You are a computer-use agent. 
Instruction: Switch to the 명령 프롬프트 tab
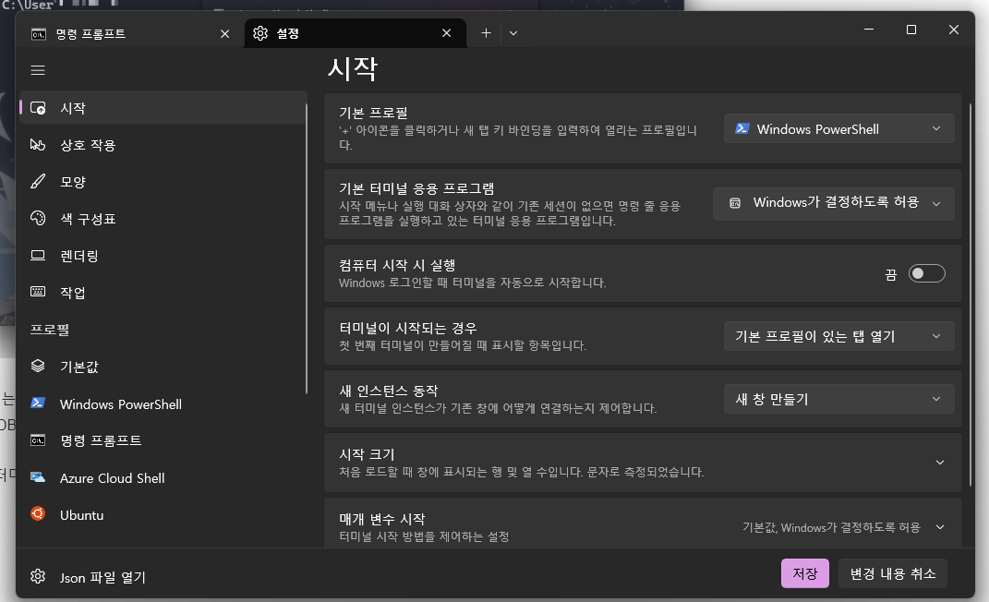[x=129, y=33]
